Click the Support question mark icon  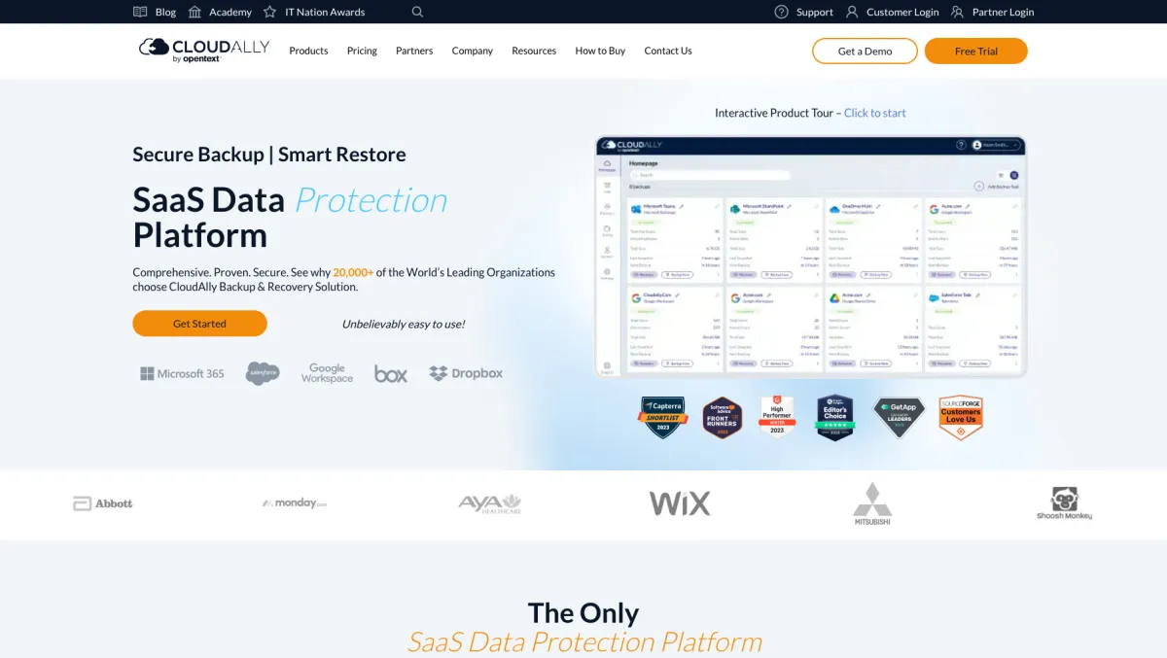pos(781,12)
